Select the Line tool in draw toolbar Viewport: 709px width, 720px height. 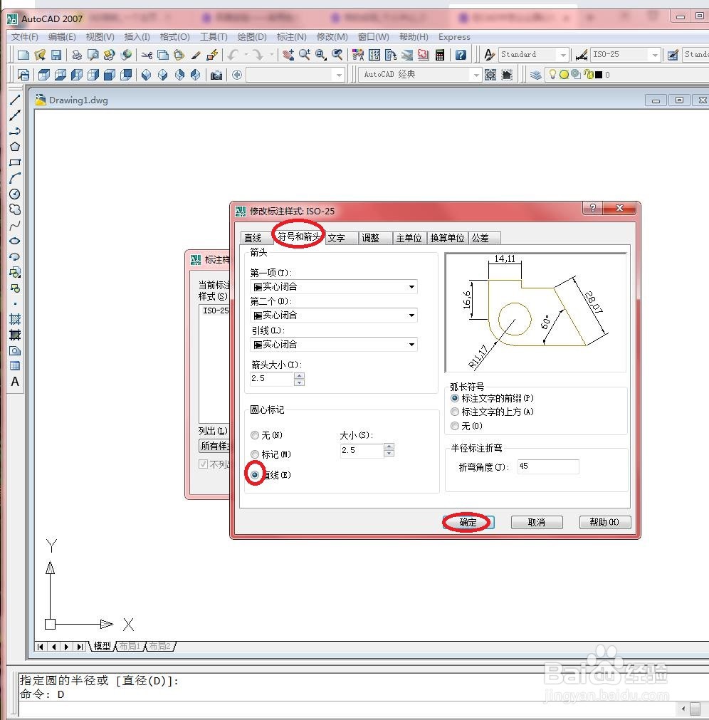click(15, 100)
